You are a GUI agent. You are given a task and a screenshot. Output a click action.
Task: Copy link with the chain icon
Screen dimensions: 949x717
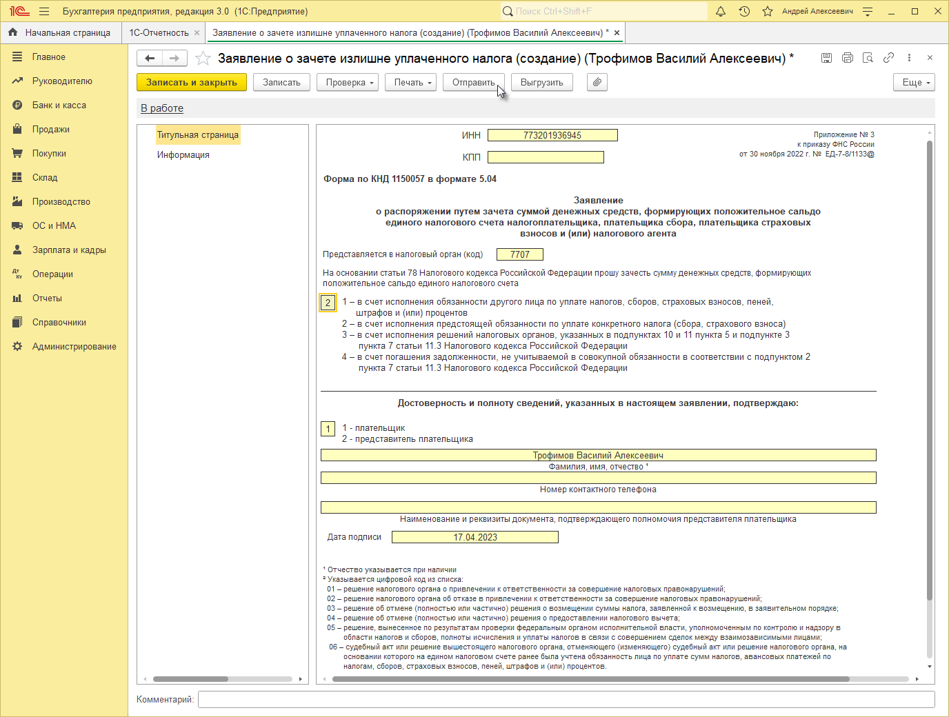click(889, 58)
